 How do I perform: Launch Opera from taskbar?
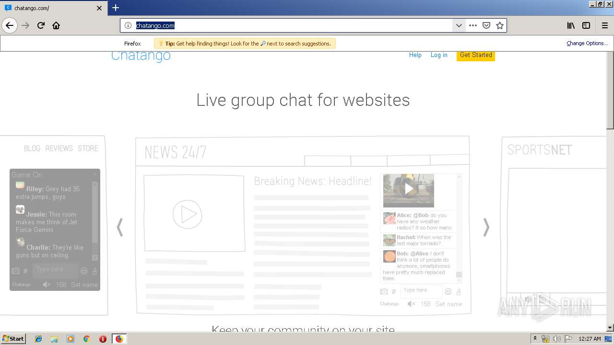103,339
